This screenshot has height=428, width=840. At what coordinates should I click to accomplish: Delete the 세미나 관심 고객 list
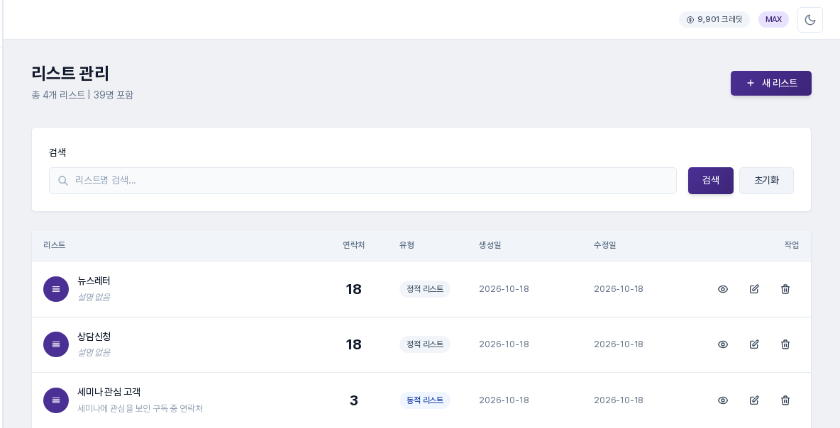click(x=785, y=400)
